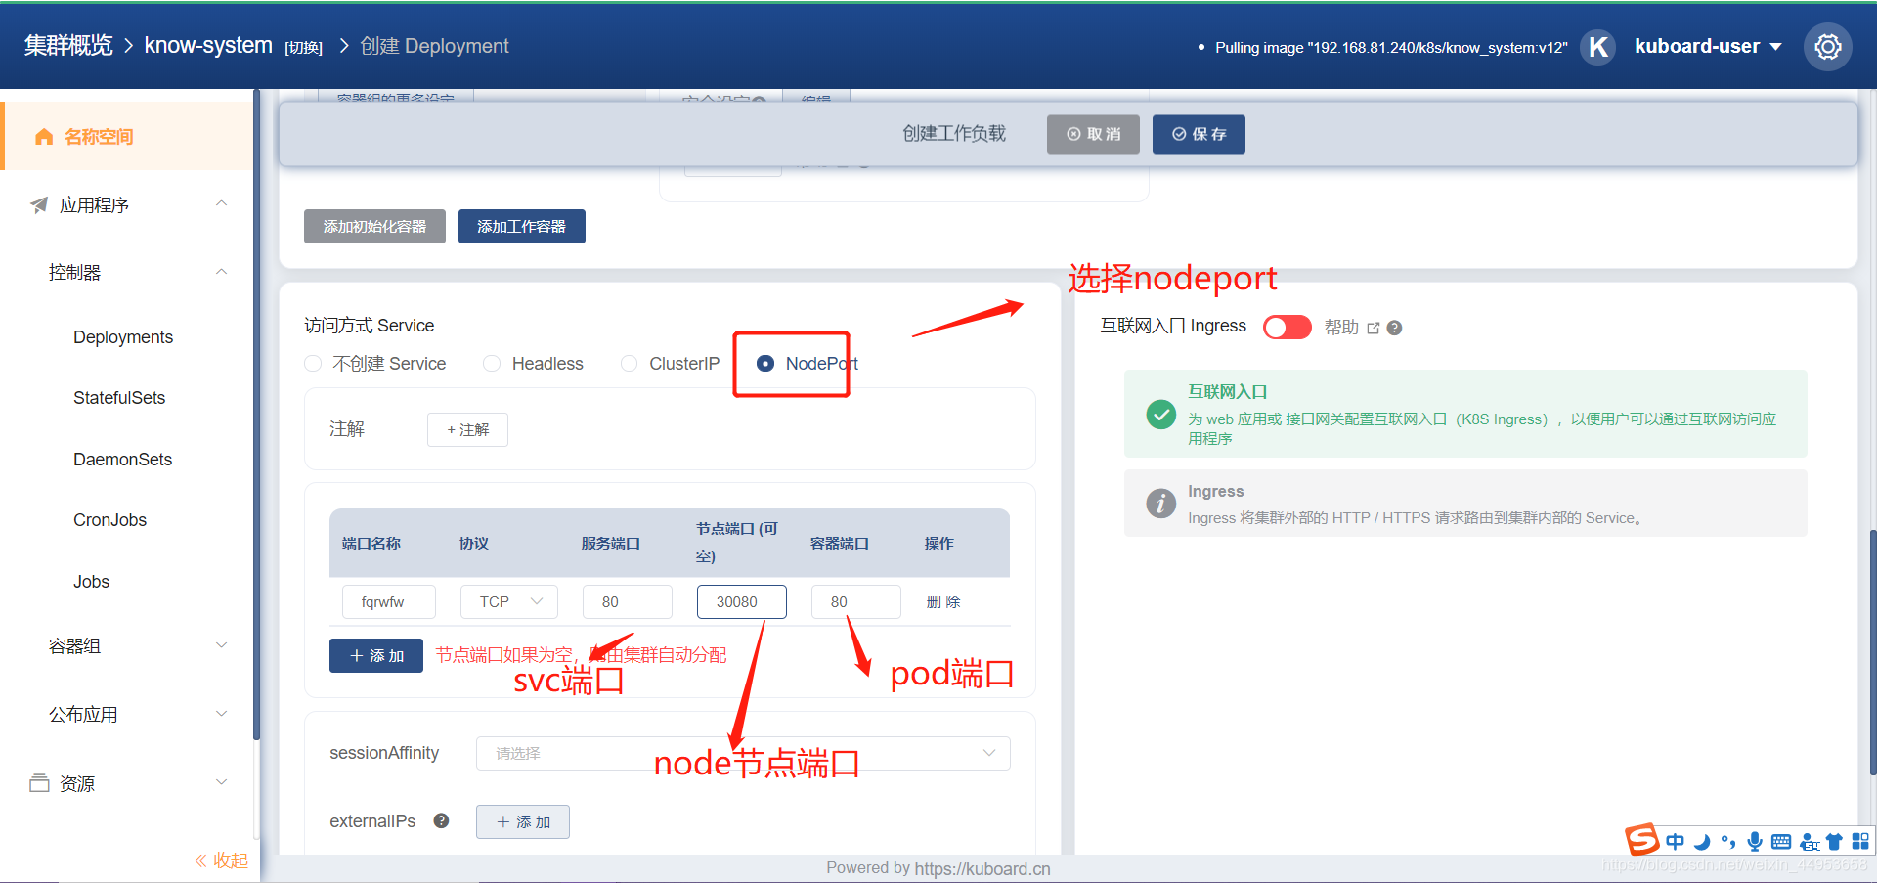This screenshot has width=1877, height=883.
Task: Click externalIPs + 添加 button
Action: click(523, 821)
